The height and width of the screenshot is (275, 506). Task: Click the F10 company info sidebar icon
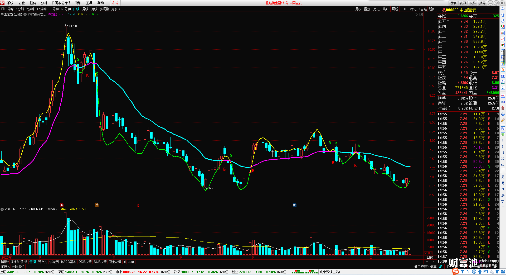pyautogui.click(x=503, y=57)
